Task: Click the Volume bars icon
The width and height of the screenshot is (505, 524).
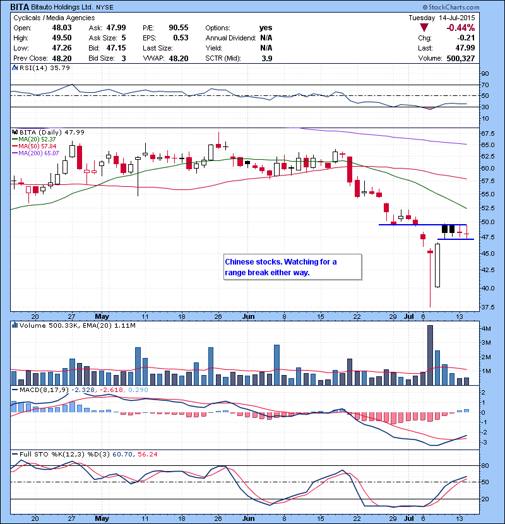Action: coord(15,325)
